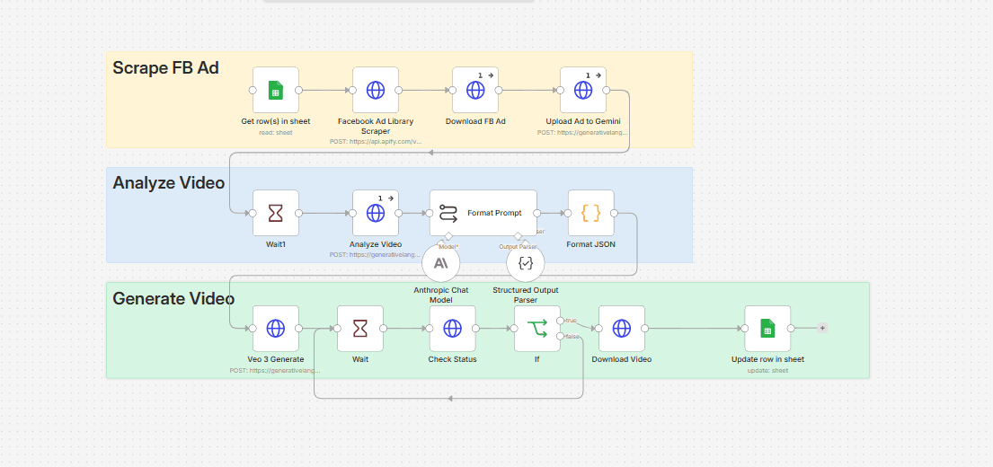Click the Structured Output Parser label

(526, 295)
